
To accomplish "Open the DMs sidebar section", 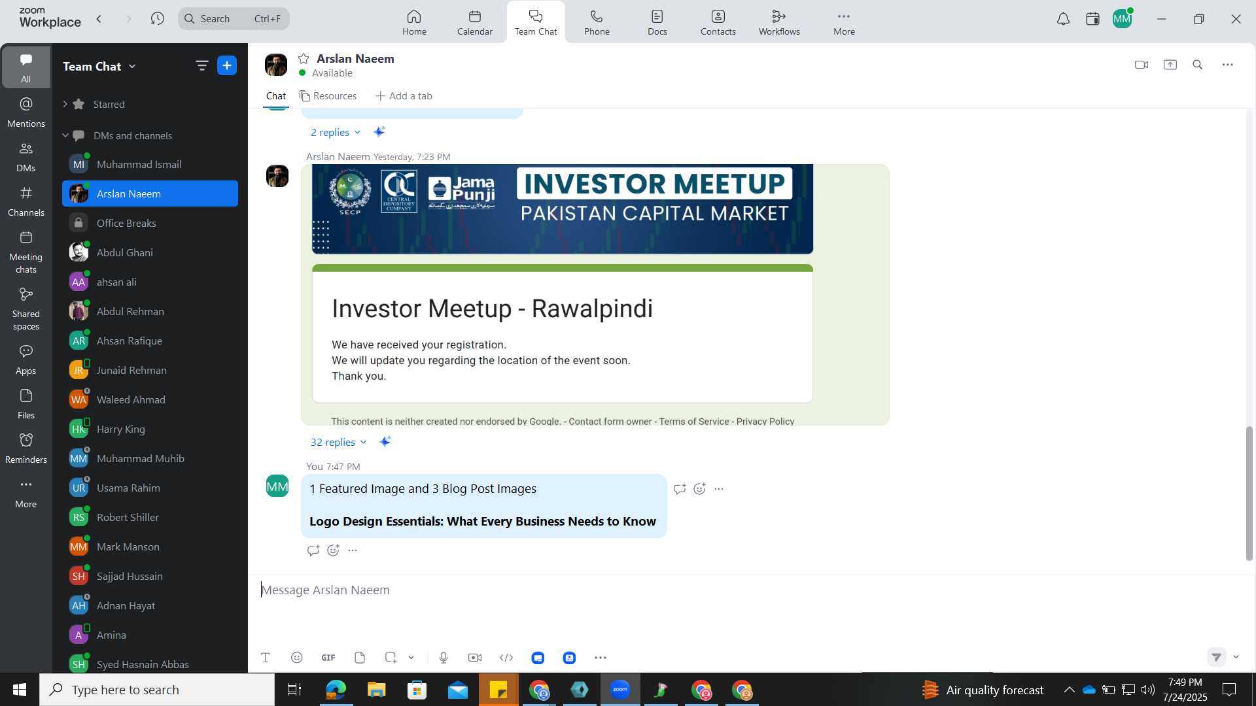I will (26, 157).
